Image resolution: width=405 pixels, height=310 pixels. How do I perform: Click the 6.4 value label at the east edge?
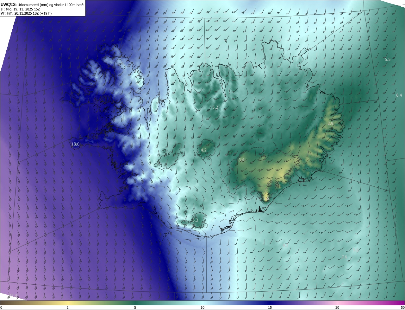[x=399, y=95]
